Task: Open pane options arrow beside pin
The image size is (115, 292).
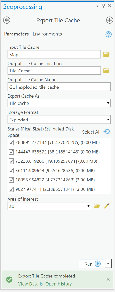Action: point(98,6)
